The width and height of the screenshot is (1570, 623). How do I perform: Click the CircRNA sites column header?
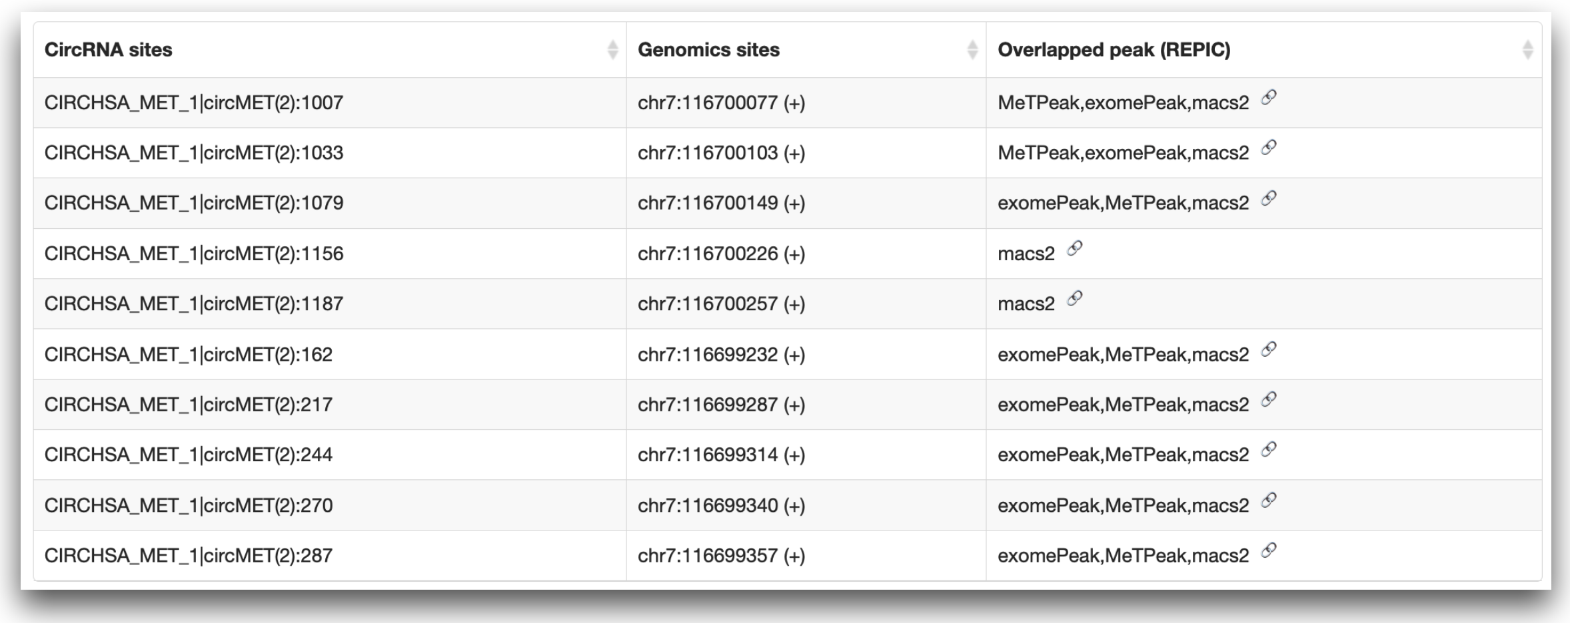pyautogui.click(x=109, y=50)
